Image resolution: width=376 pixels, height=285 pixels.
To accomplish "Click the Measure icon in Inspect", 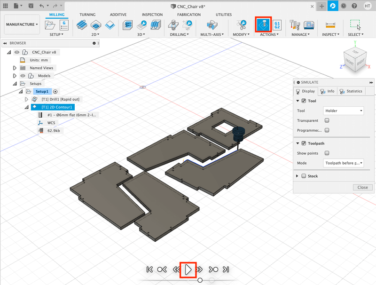I will tap(330, 25).
